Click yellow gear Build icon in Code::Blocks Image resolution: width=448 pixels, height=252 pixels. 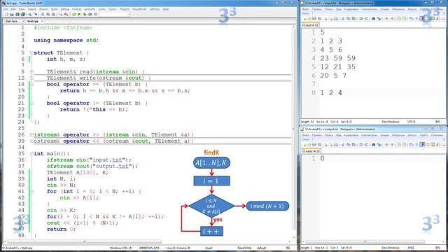(x=74, y=14)
